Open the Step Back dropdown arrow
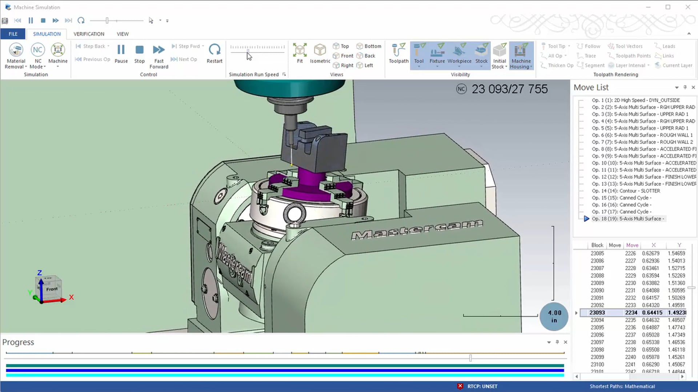 click(108, 46)
